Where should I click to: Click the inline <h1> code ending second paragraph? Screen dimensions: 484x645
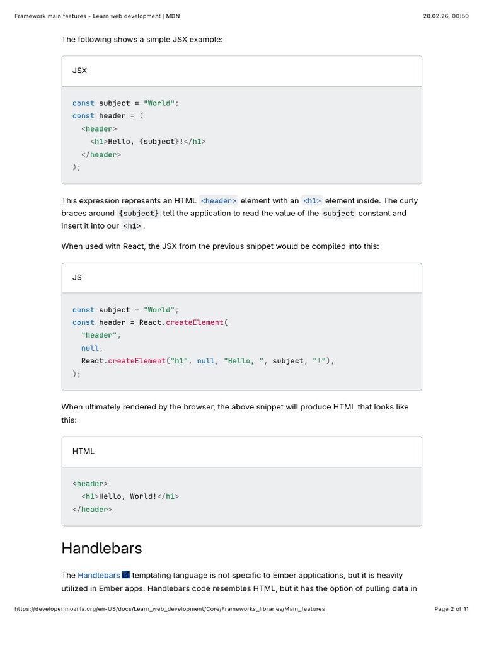pos(132,226)
